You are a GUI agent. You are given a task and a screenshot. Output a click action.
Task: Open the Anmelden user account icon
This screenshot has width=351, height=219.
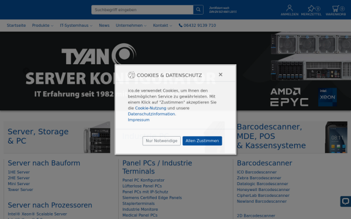click(290, 11)
